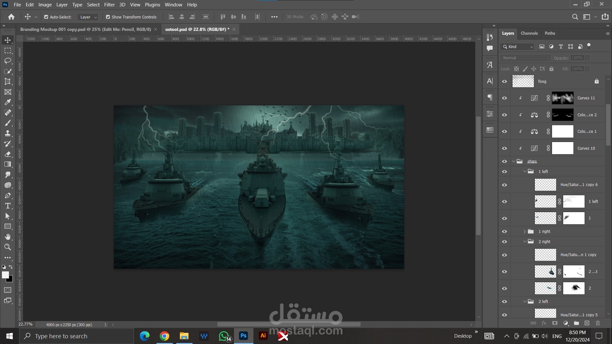
Task: Open the Kind filter dropdown
Action: [517, 47]
